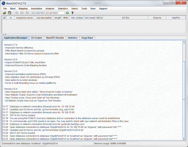Open the Annotation menu
This screenshot has width=188, height=147.
37,8
